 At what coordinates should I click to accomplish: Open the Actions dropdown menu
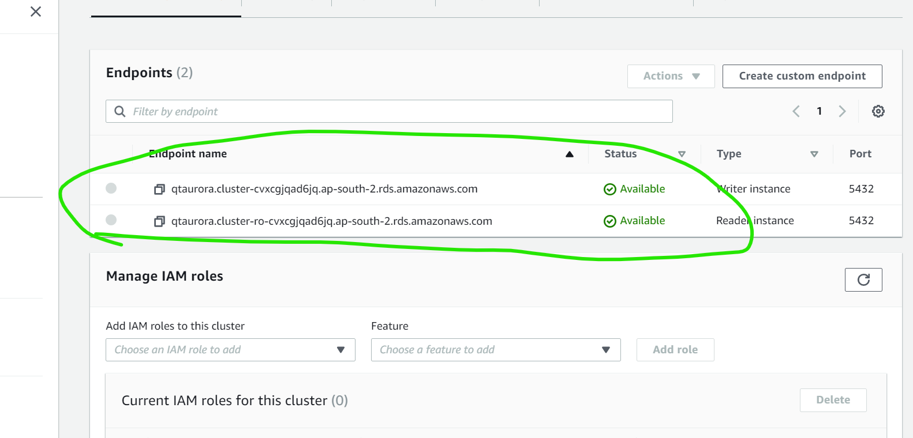click(671, 76)
